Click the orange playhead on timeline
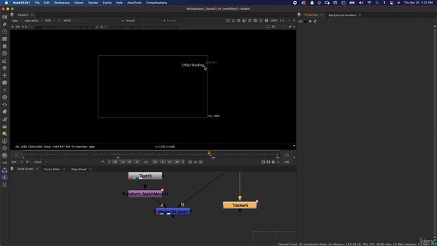 [210, 154]
